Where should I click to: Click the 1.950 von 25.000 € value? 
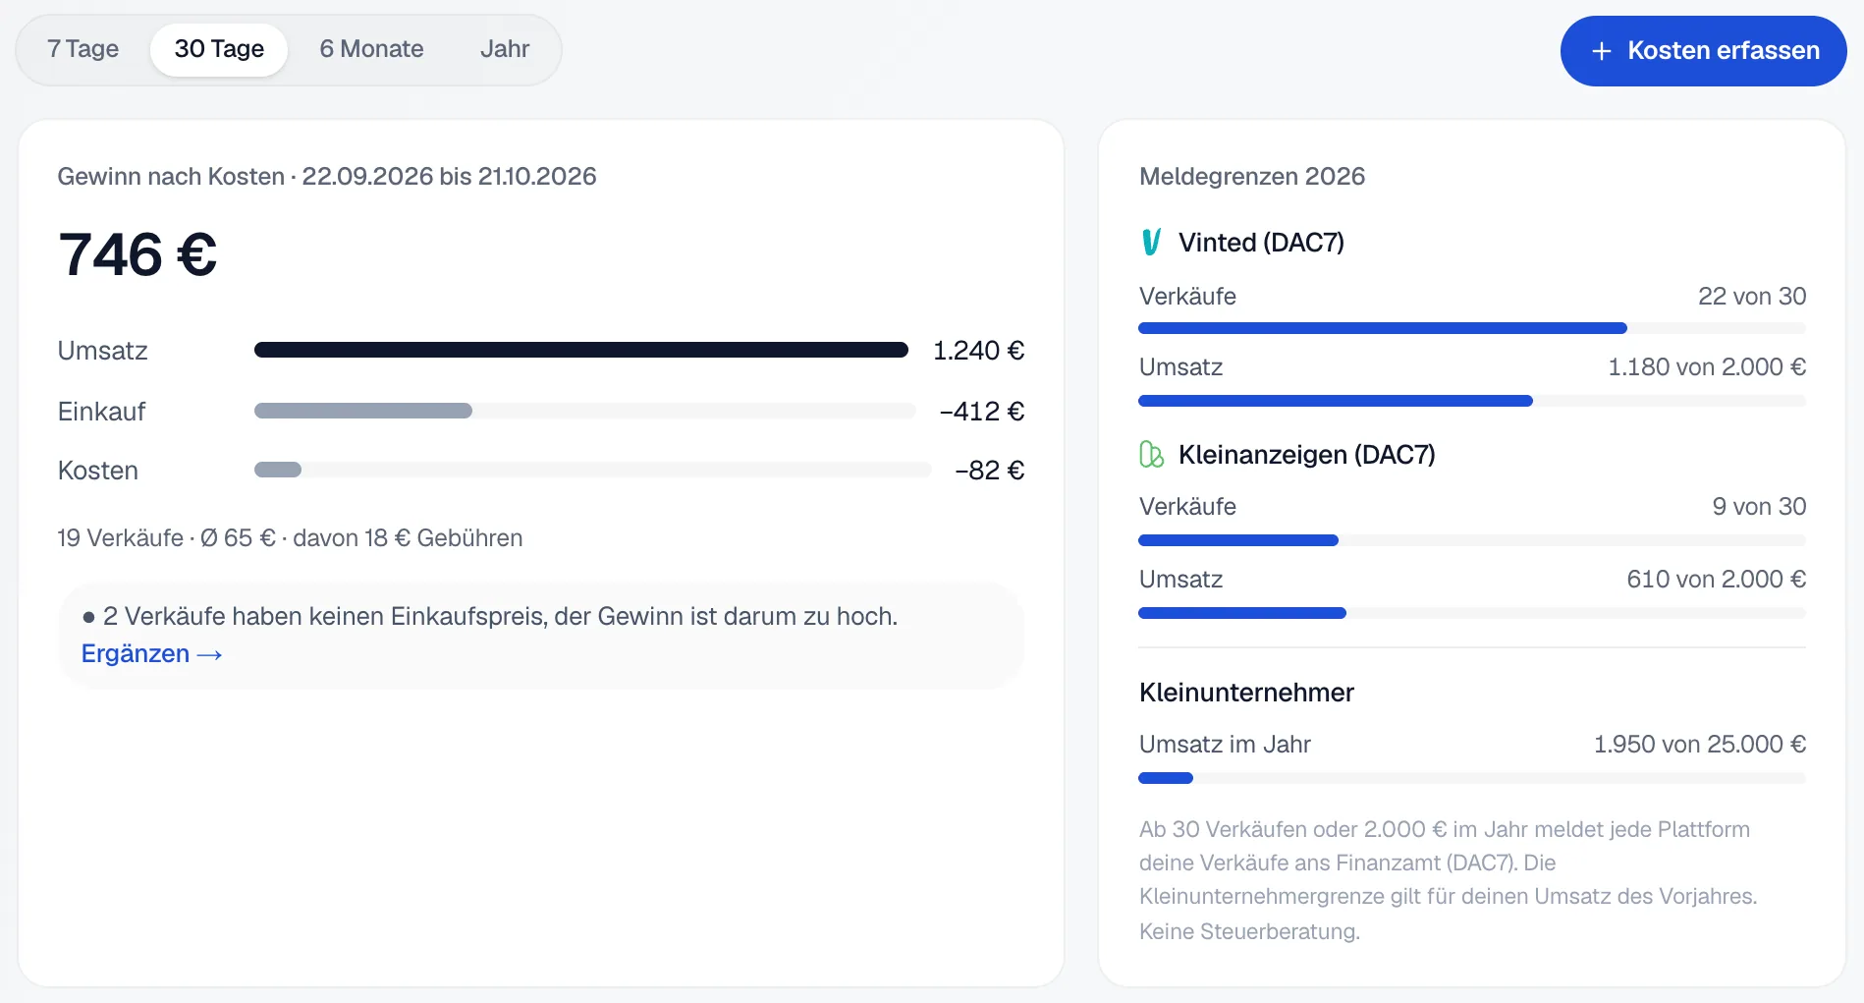tap(1700, 744)
